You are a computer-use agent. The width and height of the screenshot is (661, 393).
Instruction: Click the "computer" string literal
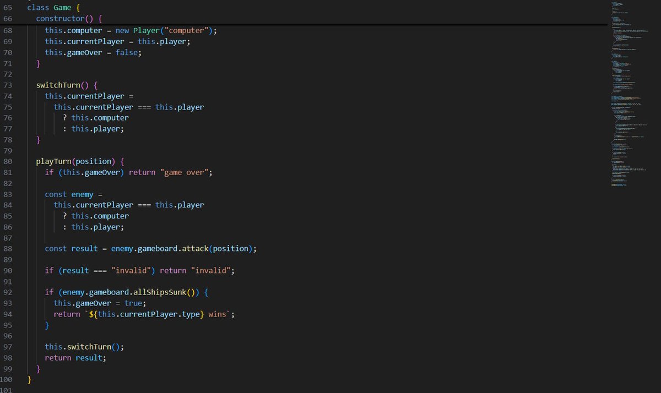coord(186,30)
